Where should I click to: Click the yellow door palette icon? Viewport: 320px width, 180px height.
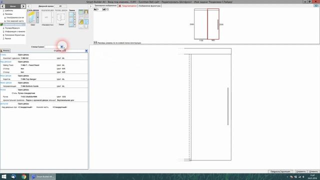pos(81,21)
